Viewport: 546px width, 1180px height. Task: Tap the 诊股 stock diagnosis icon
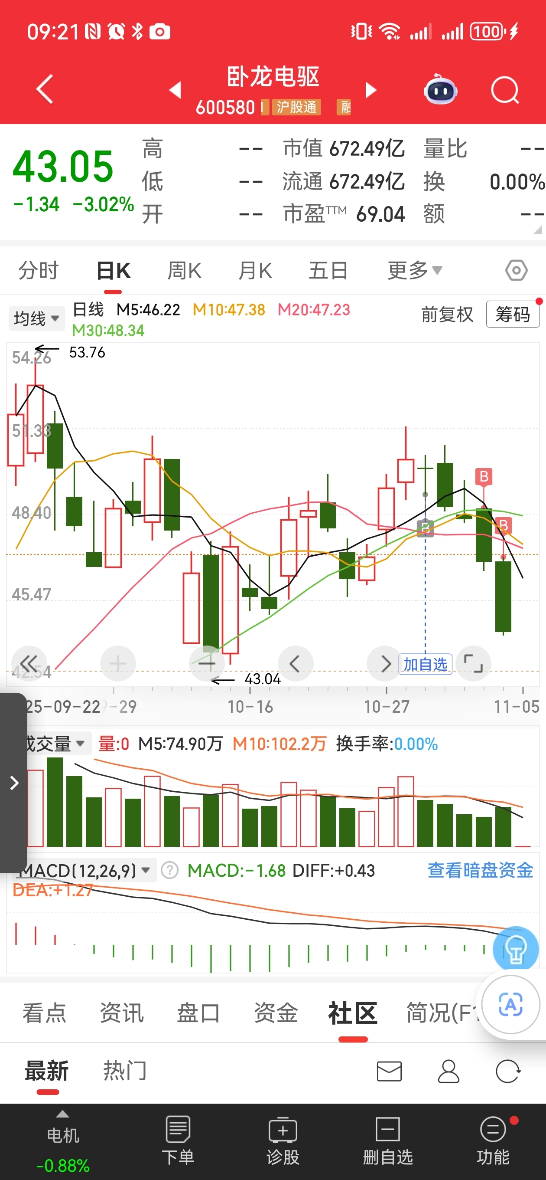click(283, 1141)
